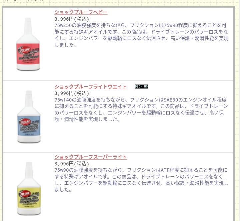This screenshot has height=221, width=240.
Task: Open the ショックプルーフライトウエイト product link
Action: coord(91,87)
